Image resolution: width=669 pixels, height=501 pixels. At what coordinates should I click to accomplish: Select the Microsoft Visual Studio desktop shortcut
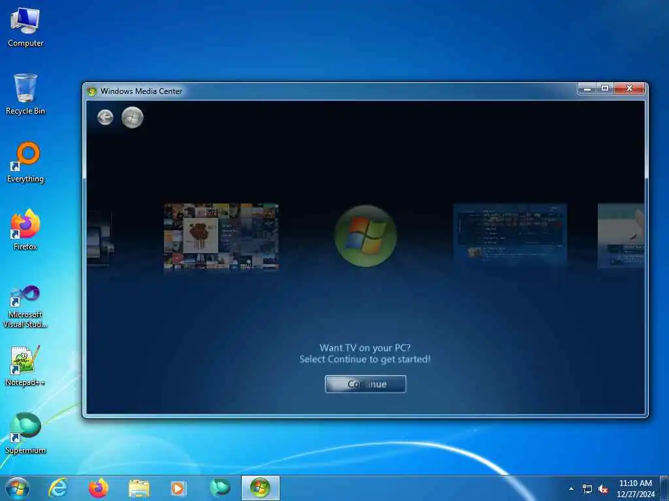pyautogui.click(x=25, y=307)
